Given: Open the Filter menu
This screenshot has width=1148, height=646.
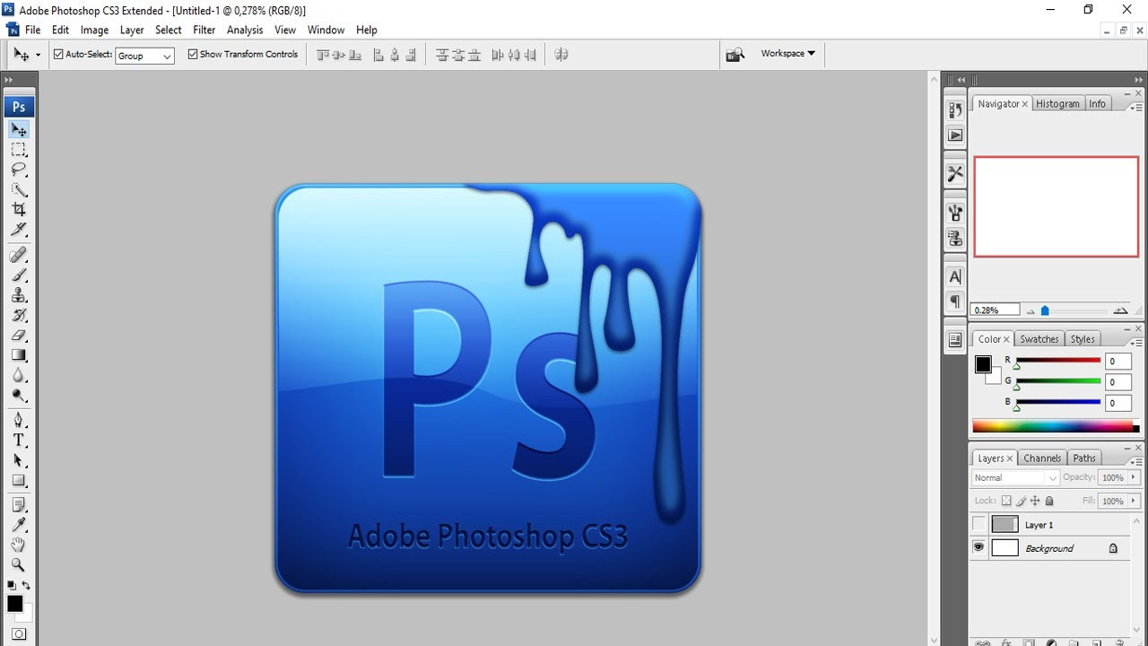Looking at the screenshot, I should 204,30.
